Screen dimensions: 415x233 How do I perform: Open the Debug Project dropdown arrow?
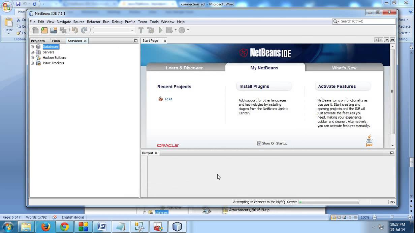pos(175,30)
